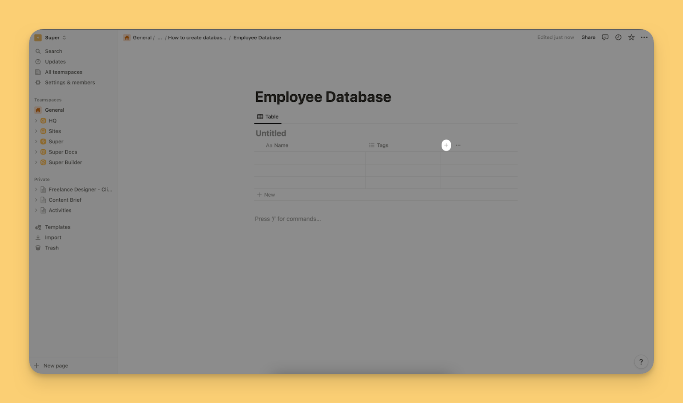683x403 pixels.
Task: Expand the Activities page
Action: pyautogui.click(x=36, y=210)
